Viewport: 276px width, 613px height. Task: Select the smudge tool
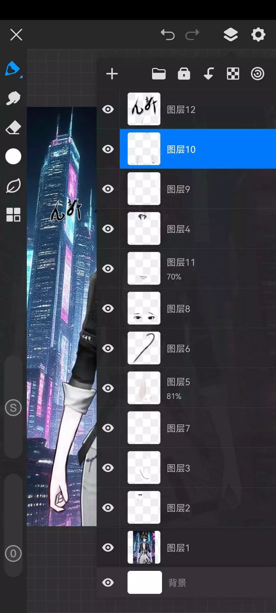13,98
